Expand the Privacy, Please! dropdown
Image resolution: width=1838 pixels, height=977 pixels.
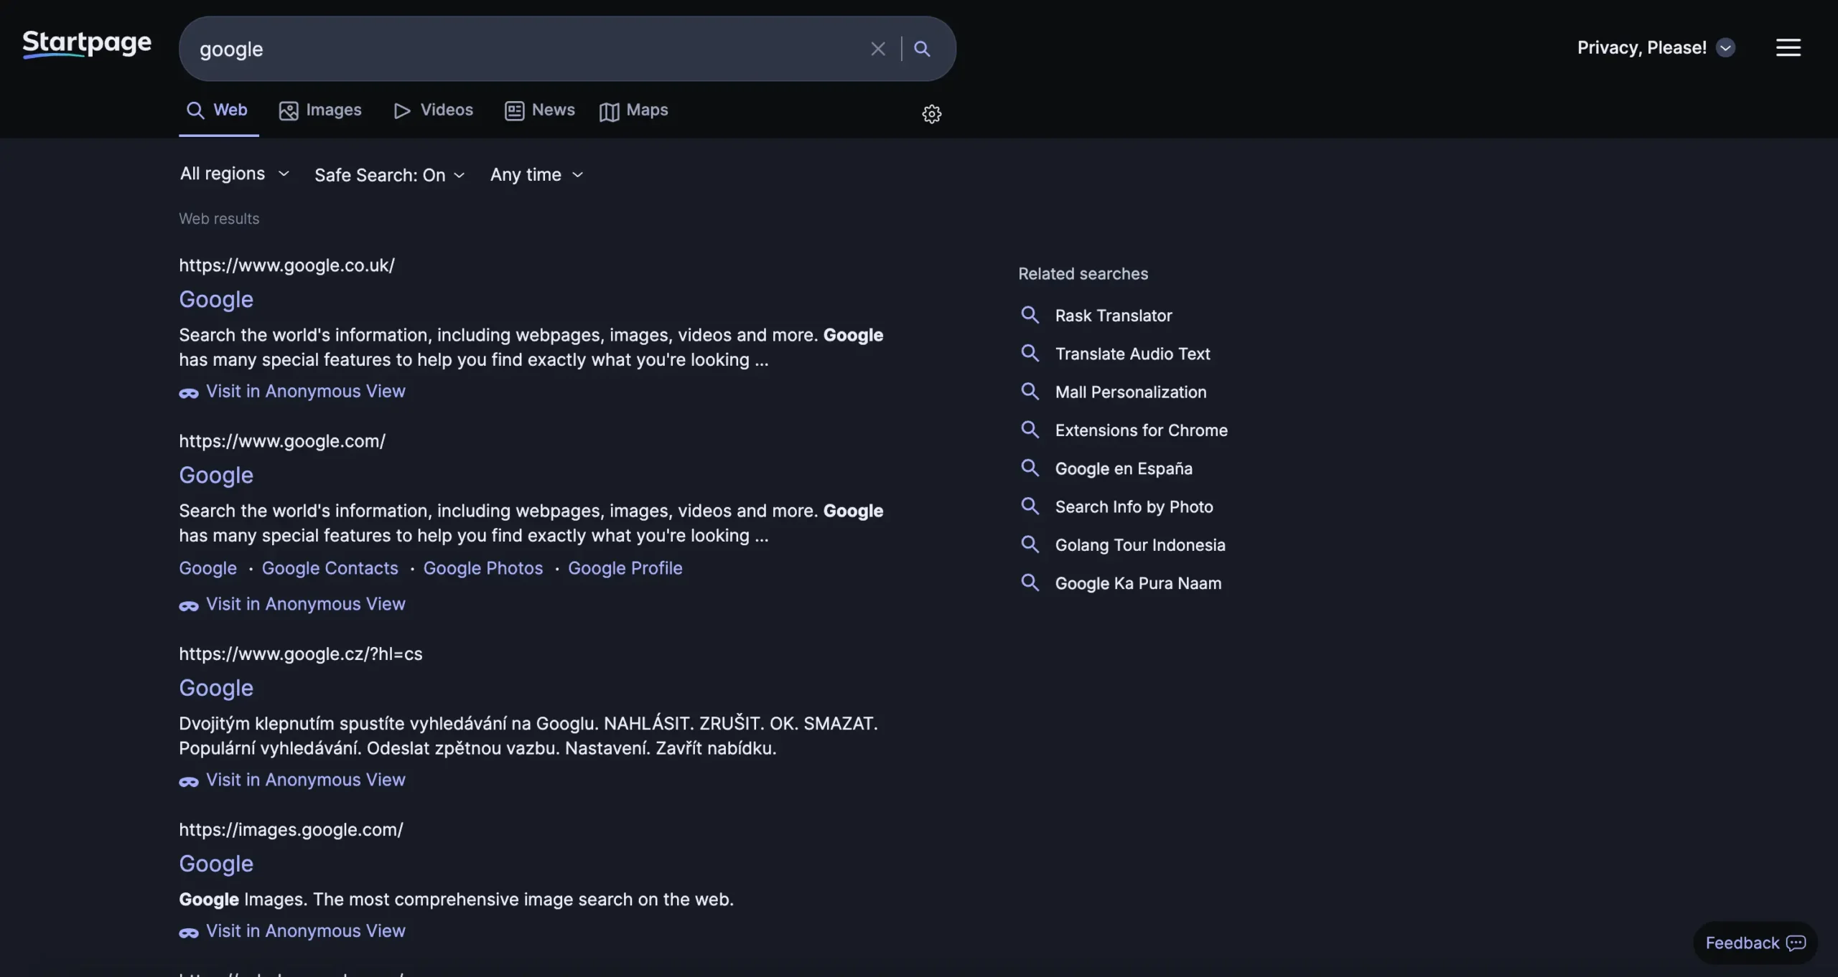tap(1656, 47)
